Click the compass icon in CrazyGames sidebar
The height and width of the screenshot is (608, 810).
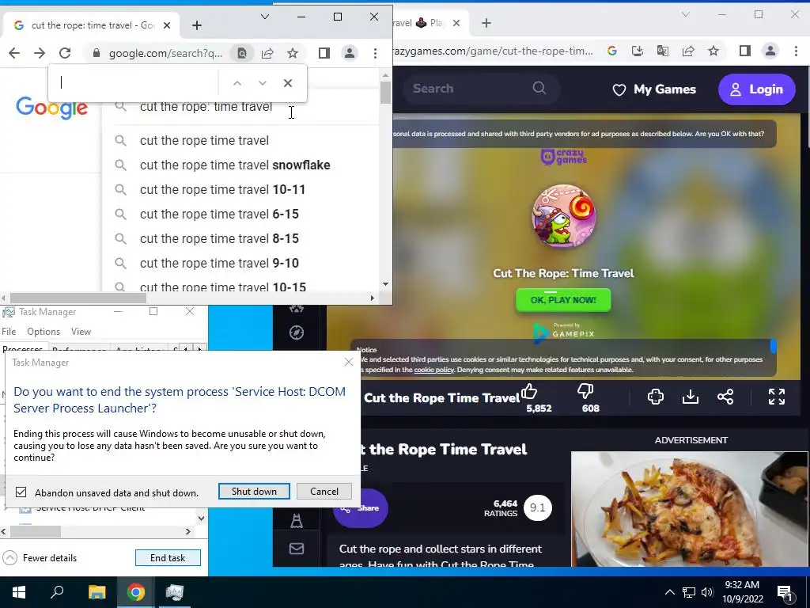pyautogui.click(x=297, y=332)
